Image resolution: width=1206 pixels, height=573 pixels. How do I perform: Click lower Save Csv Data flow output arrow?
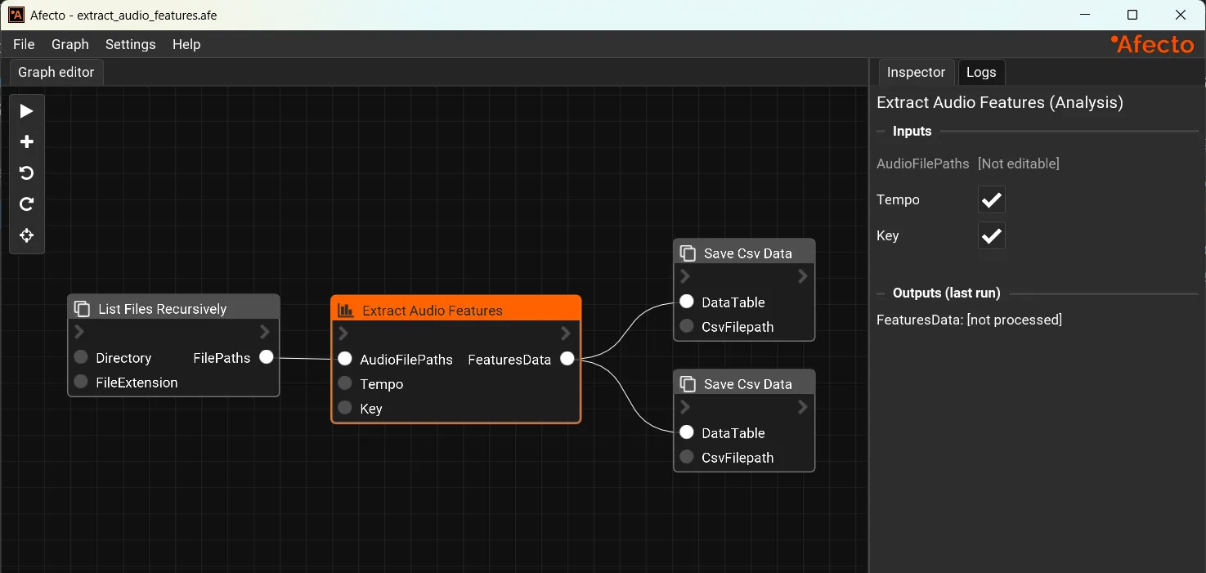[803, 407]
